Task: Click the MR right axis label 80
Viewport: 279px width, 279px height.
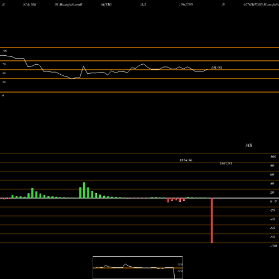Action: pos(272,166)
